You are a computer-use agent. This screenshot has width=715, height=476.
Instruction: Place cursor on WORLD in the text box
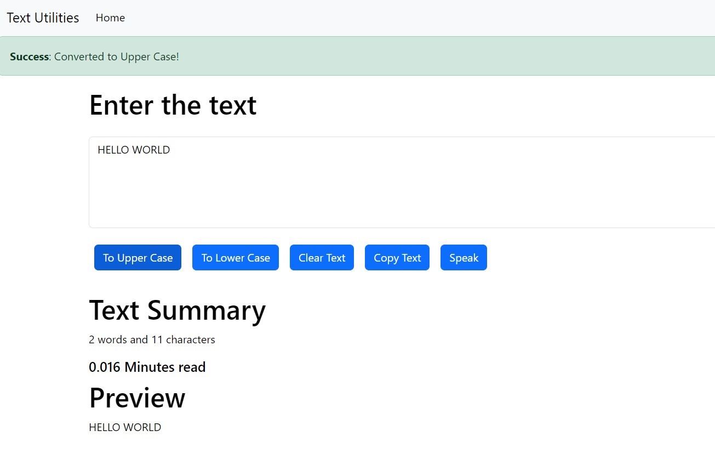tap(155, 150)
